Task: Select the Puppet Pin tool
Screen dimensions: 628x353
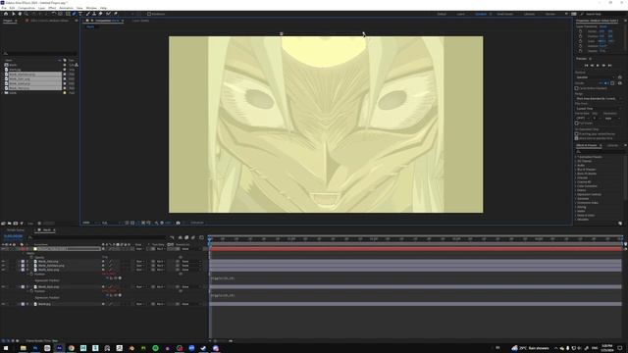Action: tap(116, 14)
